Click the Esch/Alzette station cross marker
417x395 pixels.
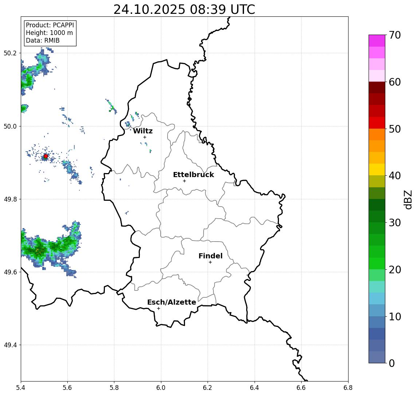[x=158, y=309]
